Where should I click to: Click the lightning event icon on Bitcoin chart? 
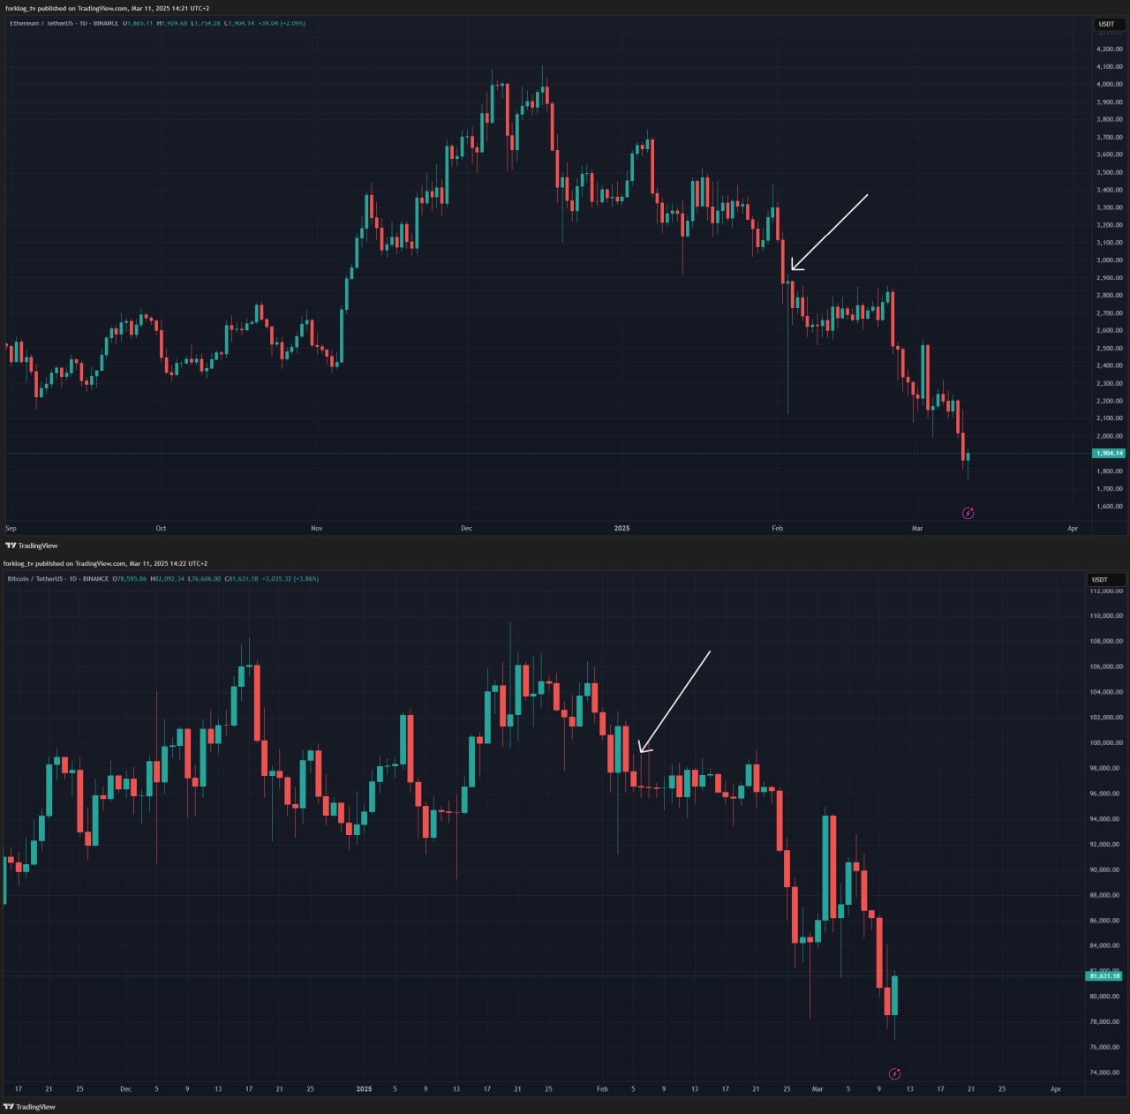pos(894,1073)
